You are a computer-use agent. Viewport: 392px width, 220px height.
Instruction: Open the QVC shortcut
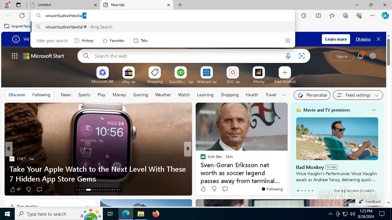coord(233,75)
